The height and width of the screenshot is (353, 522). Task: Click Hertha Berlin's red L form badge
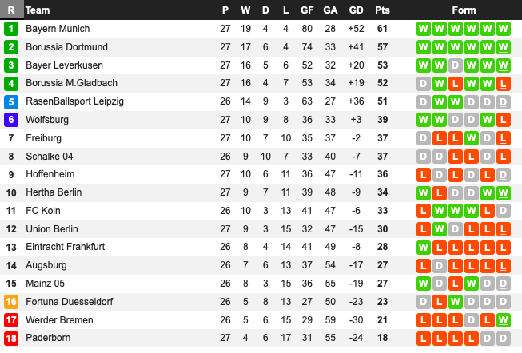(x=440, y=192)
